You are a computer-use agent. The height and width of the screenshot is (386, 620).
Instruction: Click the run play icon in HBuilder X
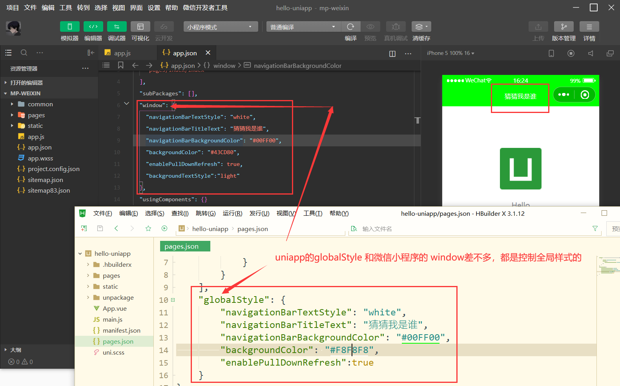tap(164, 228)
